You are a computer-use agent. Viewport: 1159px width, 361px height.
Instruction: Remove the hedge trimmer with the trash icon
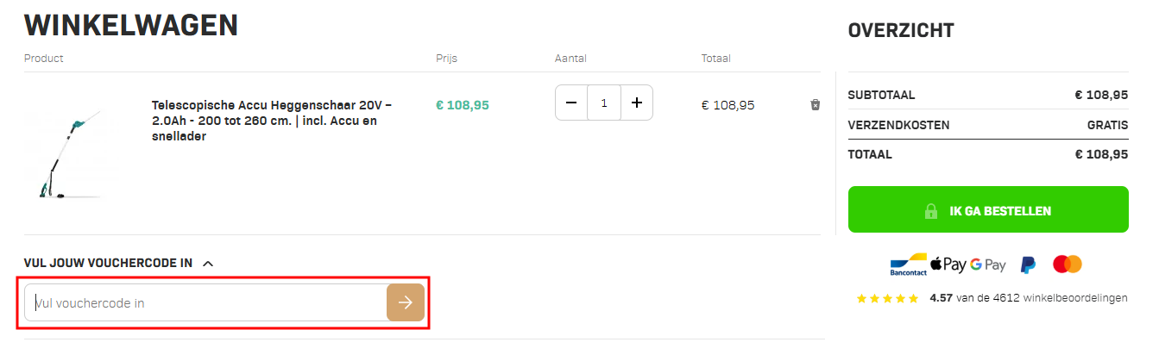[x=815, y=105]
